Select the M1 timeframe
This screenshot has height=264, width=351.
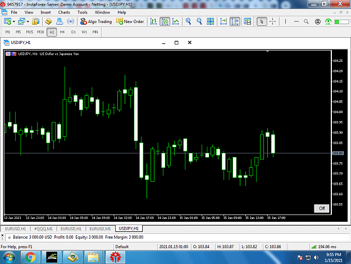(8, 32)
